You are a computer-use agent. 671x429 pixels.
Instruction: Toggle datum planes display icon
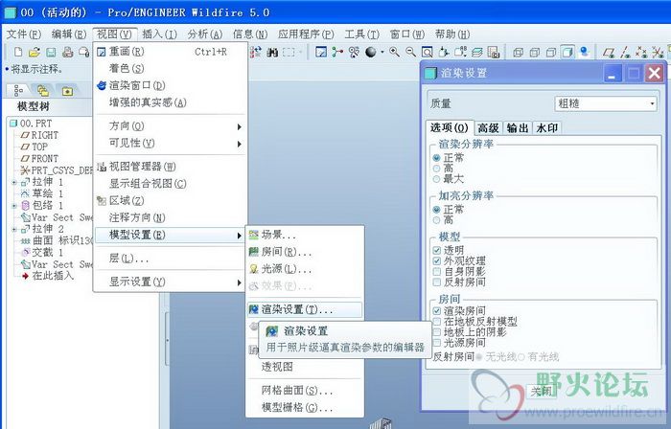(609, 52)
